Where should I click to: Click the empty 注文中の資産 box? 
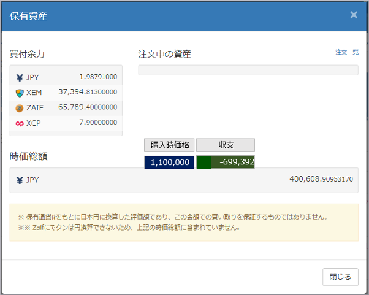click(248, 70)
